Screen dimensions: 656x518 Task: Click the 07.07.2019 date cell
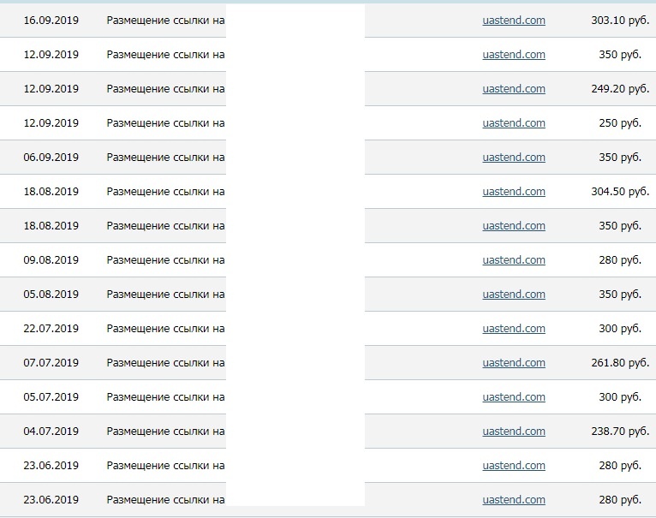[x=51, y=363]
